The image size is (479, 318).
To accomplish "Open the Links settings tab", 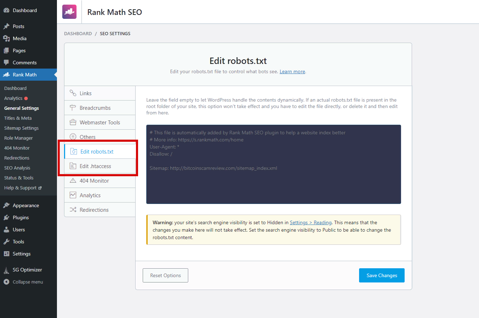I will click(x=100, y=93).
